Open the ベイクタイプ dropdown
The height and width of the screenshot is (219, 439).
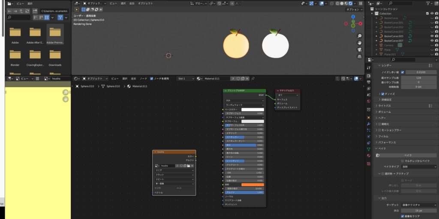click(419, 167)
